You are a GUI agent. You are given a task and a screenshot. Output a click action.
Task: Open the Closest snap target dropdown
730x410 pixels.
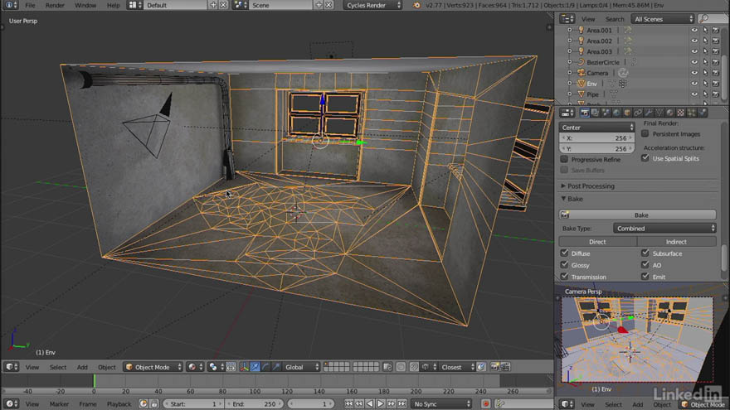coord(458,367)
